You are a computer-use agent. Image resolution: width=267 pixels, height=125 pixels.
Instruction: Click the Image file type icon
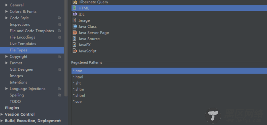coord(75,21)
